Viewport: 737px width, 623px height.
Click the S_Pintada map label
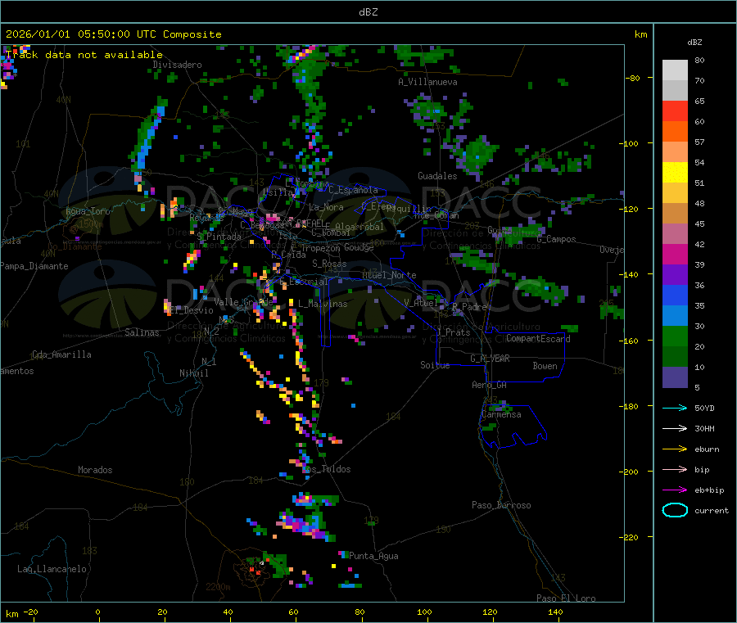click(219, 237)
